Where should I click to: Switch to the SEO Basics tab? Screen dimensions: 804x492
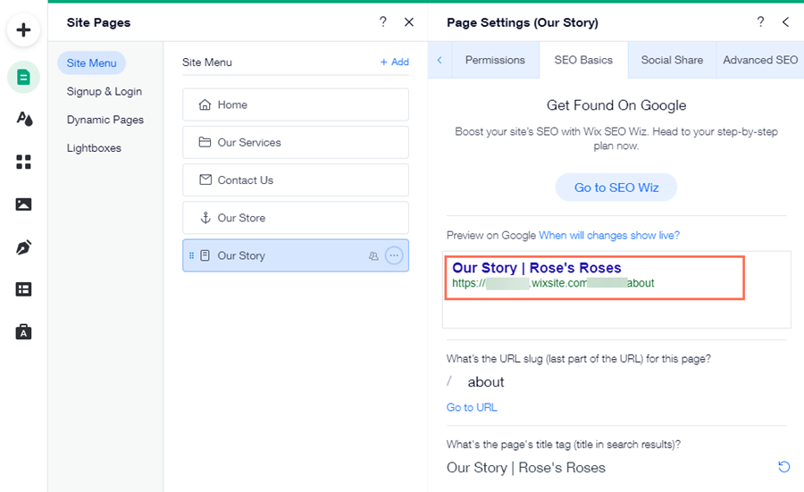pyautogui.click(x=583, y=60)
